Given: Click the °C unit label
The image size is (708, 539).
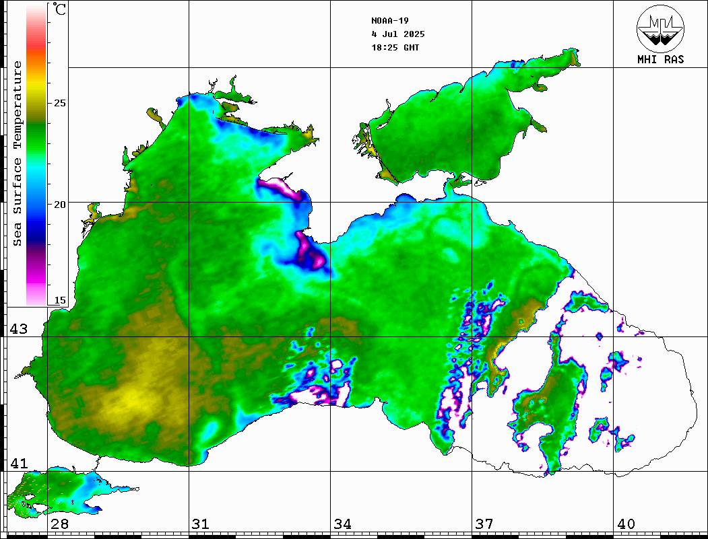Looking at the screenshot, I should tap(59, 9).
